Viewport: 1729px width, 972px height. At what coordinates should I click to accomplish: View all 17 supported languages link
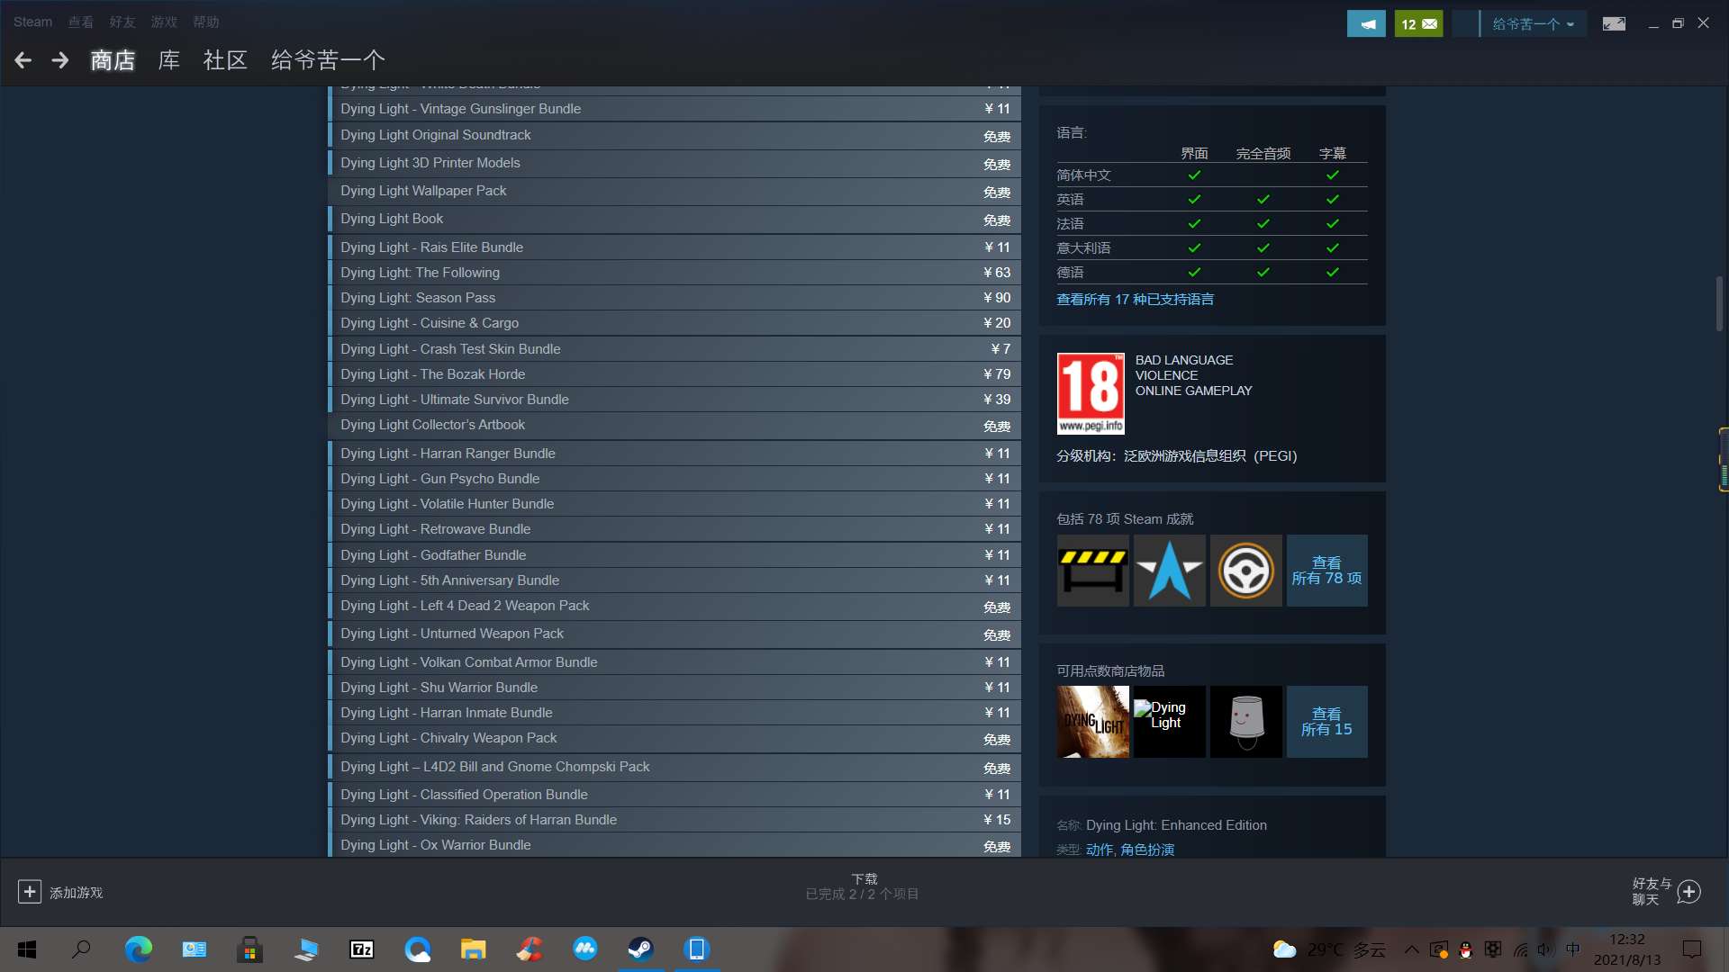click(1135, 299)
